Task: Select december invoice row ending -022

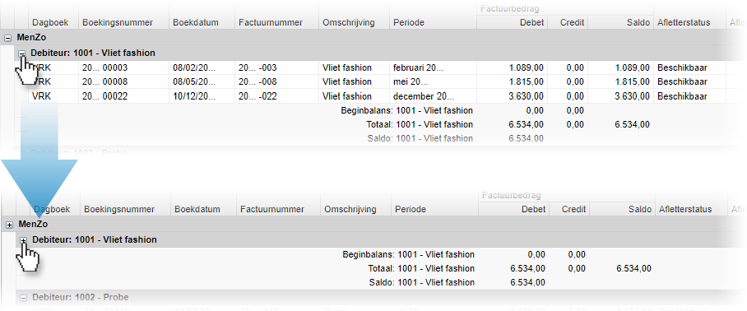Action: tap(376, 96)
